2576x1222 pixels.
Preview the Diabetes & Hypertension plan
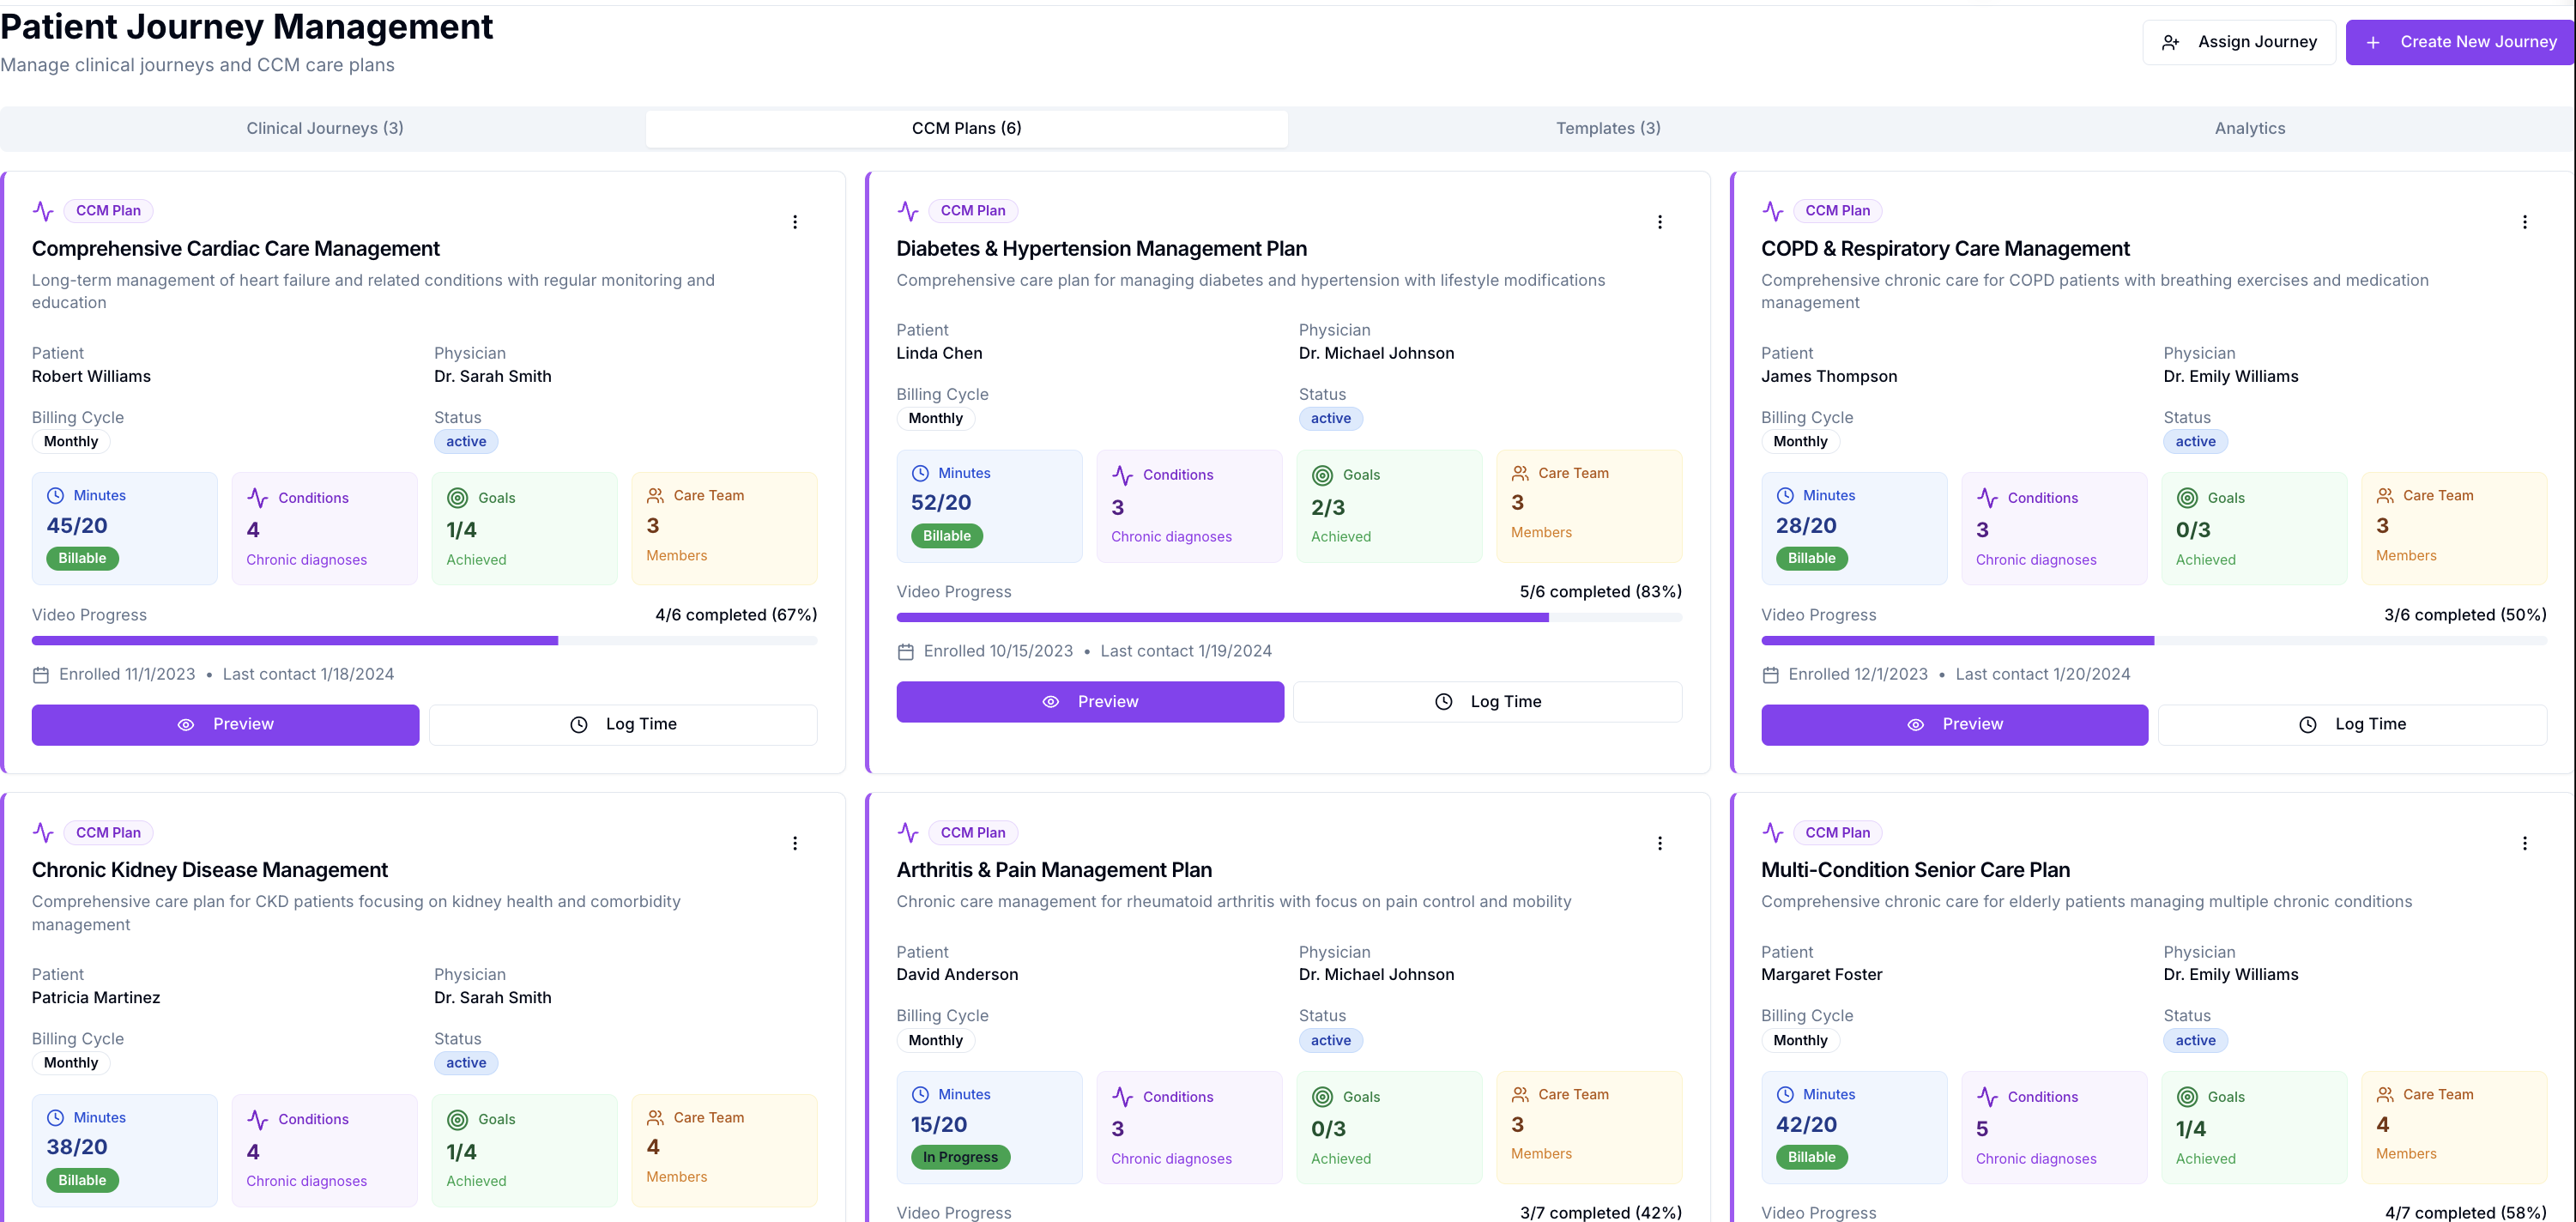[1090, 702]
